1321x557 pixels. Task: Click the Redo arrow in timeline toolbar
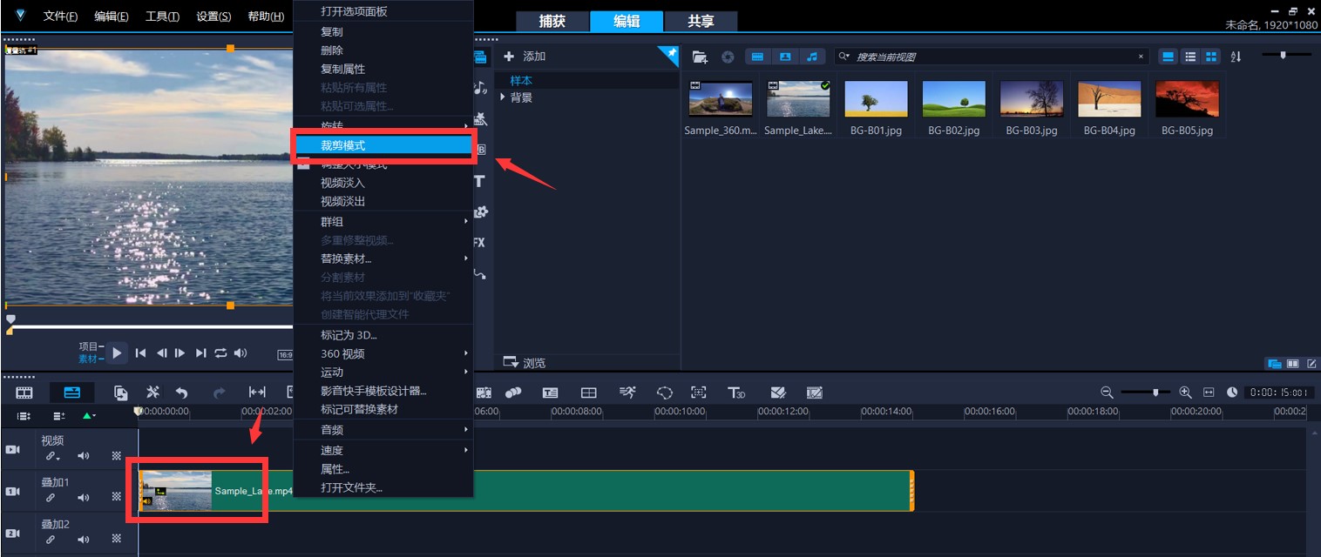[x=220, y=393]
